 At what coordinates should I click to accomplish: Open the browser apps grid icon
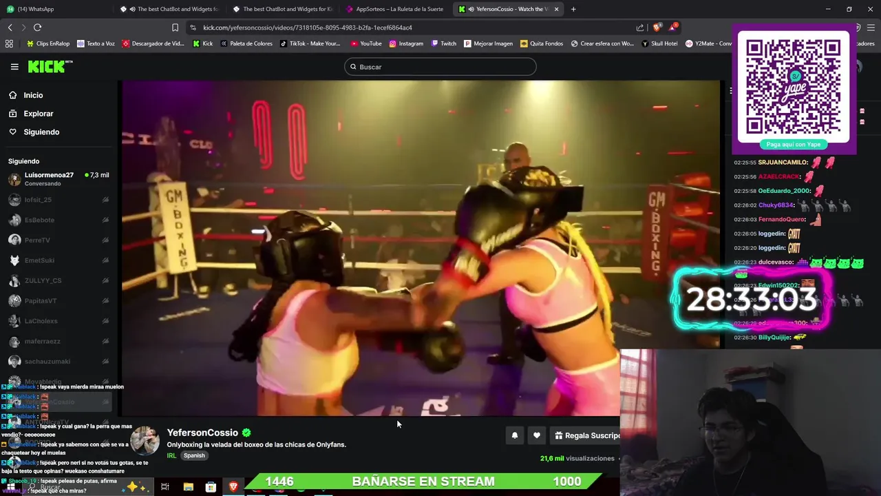coord(9,43)
